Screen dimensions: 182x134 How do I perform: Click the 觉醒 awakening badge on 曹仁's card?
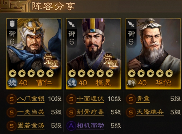click(x=51, y=61)
